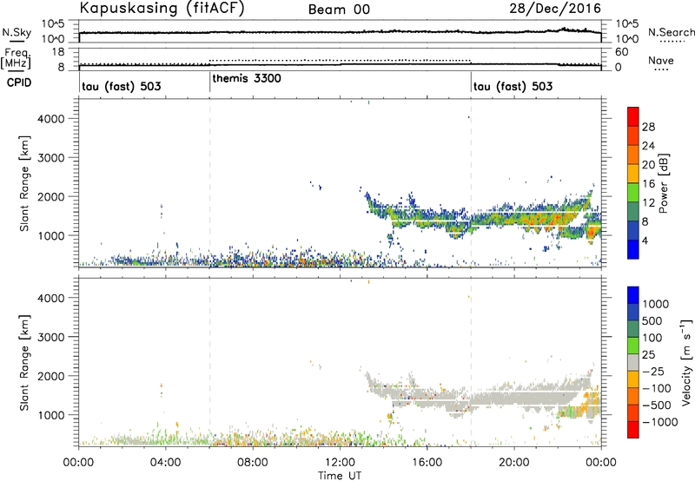Click the solid line sample under N.Sky
The image size is (695, 481).
pos(17,41)
